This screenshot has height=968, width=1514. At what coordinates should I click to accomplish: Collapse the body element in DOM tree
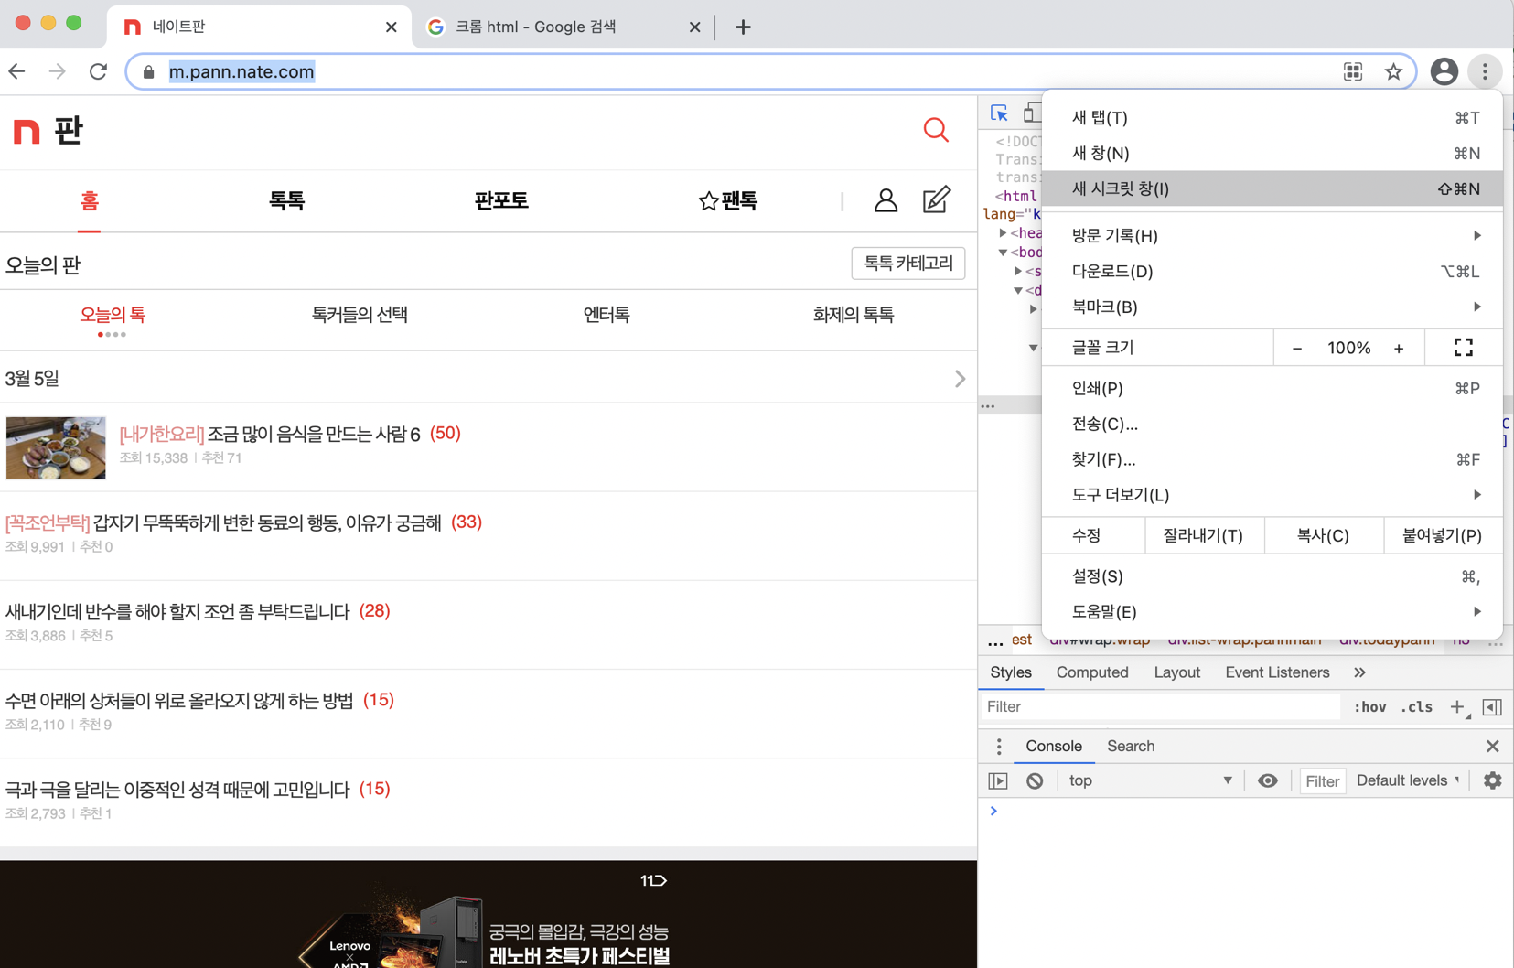(x=1003, y=252)
